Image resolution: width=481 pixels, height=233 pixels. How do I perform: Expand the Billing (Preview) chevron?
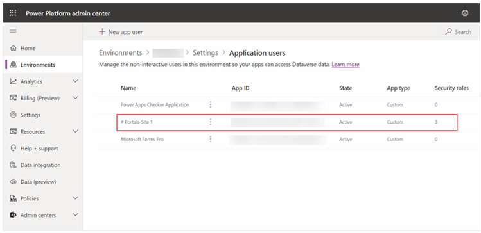coord(76,98)
